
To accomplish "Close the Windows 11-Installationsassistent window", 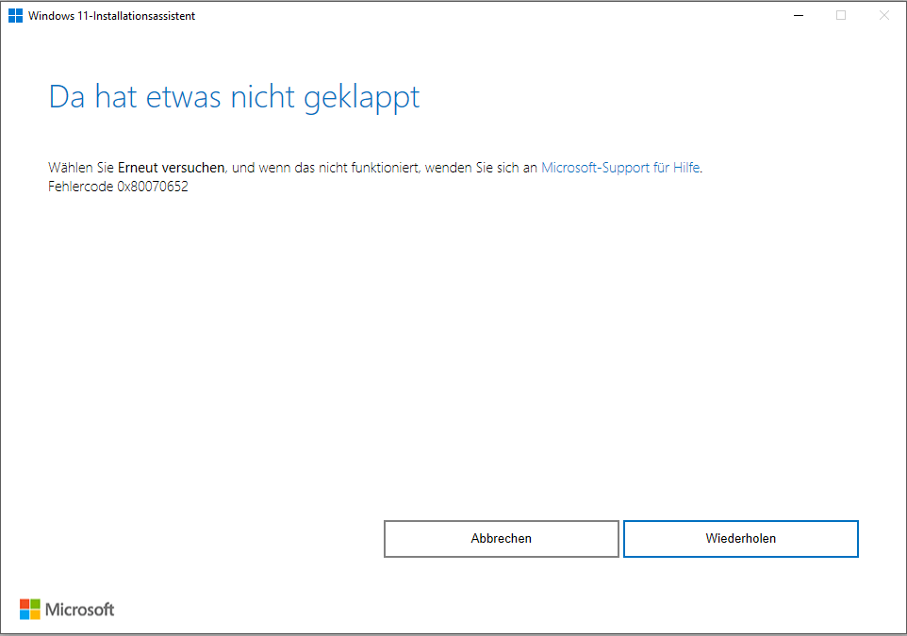I will pos(883,16).
